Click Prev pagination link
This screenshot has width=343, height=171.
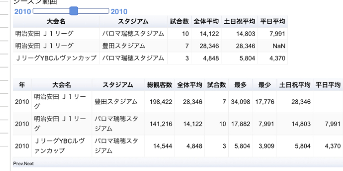[18, 164]
